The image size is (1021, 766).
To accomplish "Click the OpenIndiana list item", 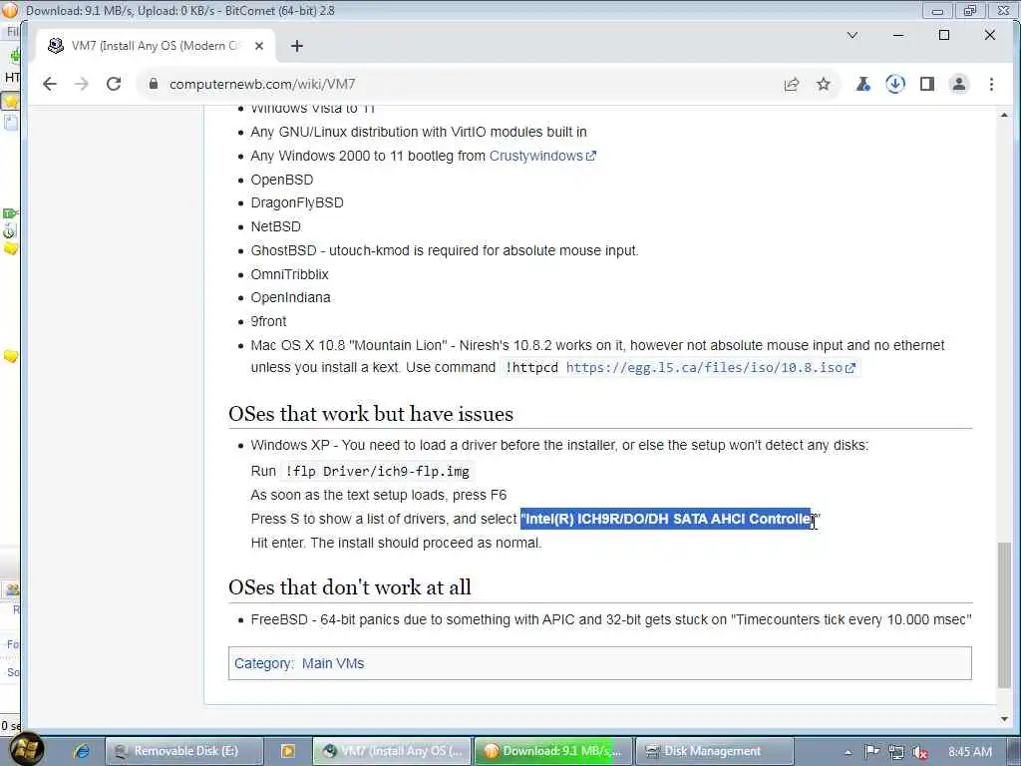I will (290, 297).
